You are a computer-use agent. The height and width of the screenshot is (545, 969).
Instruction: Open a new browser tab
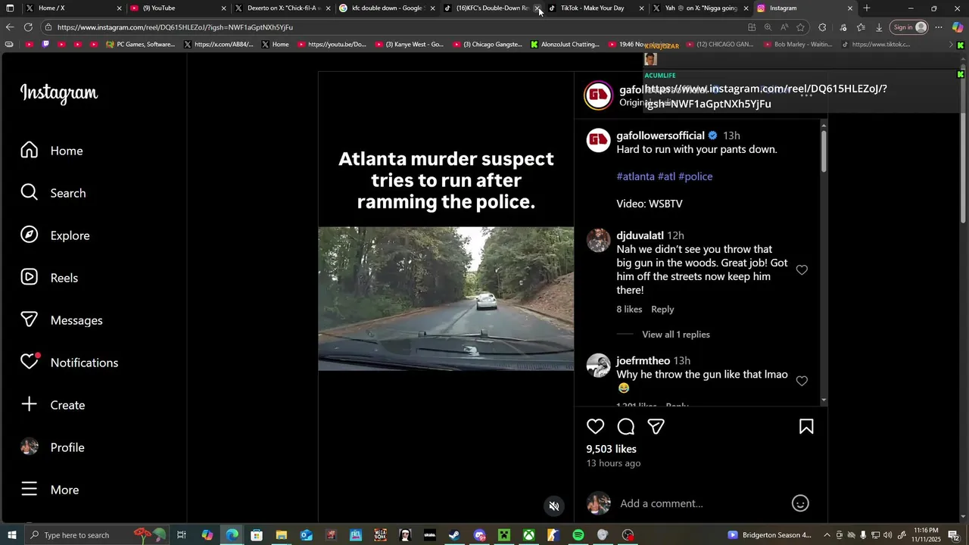click(867, 8)
